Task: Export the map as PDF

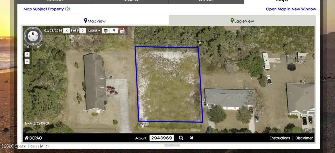Action: (122, 31)
